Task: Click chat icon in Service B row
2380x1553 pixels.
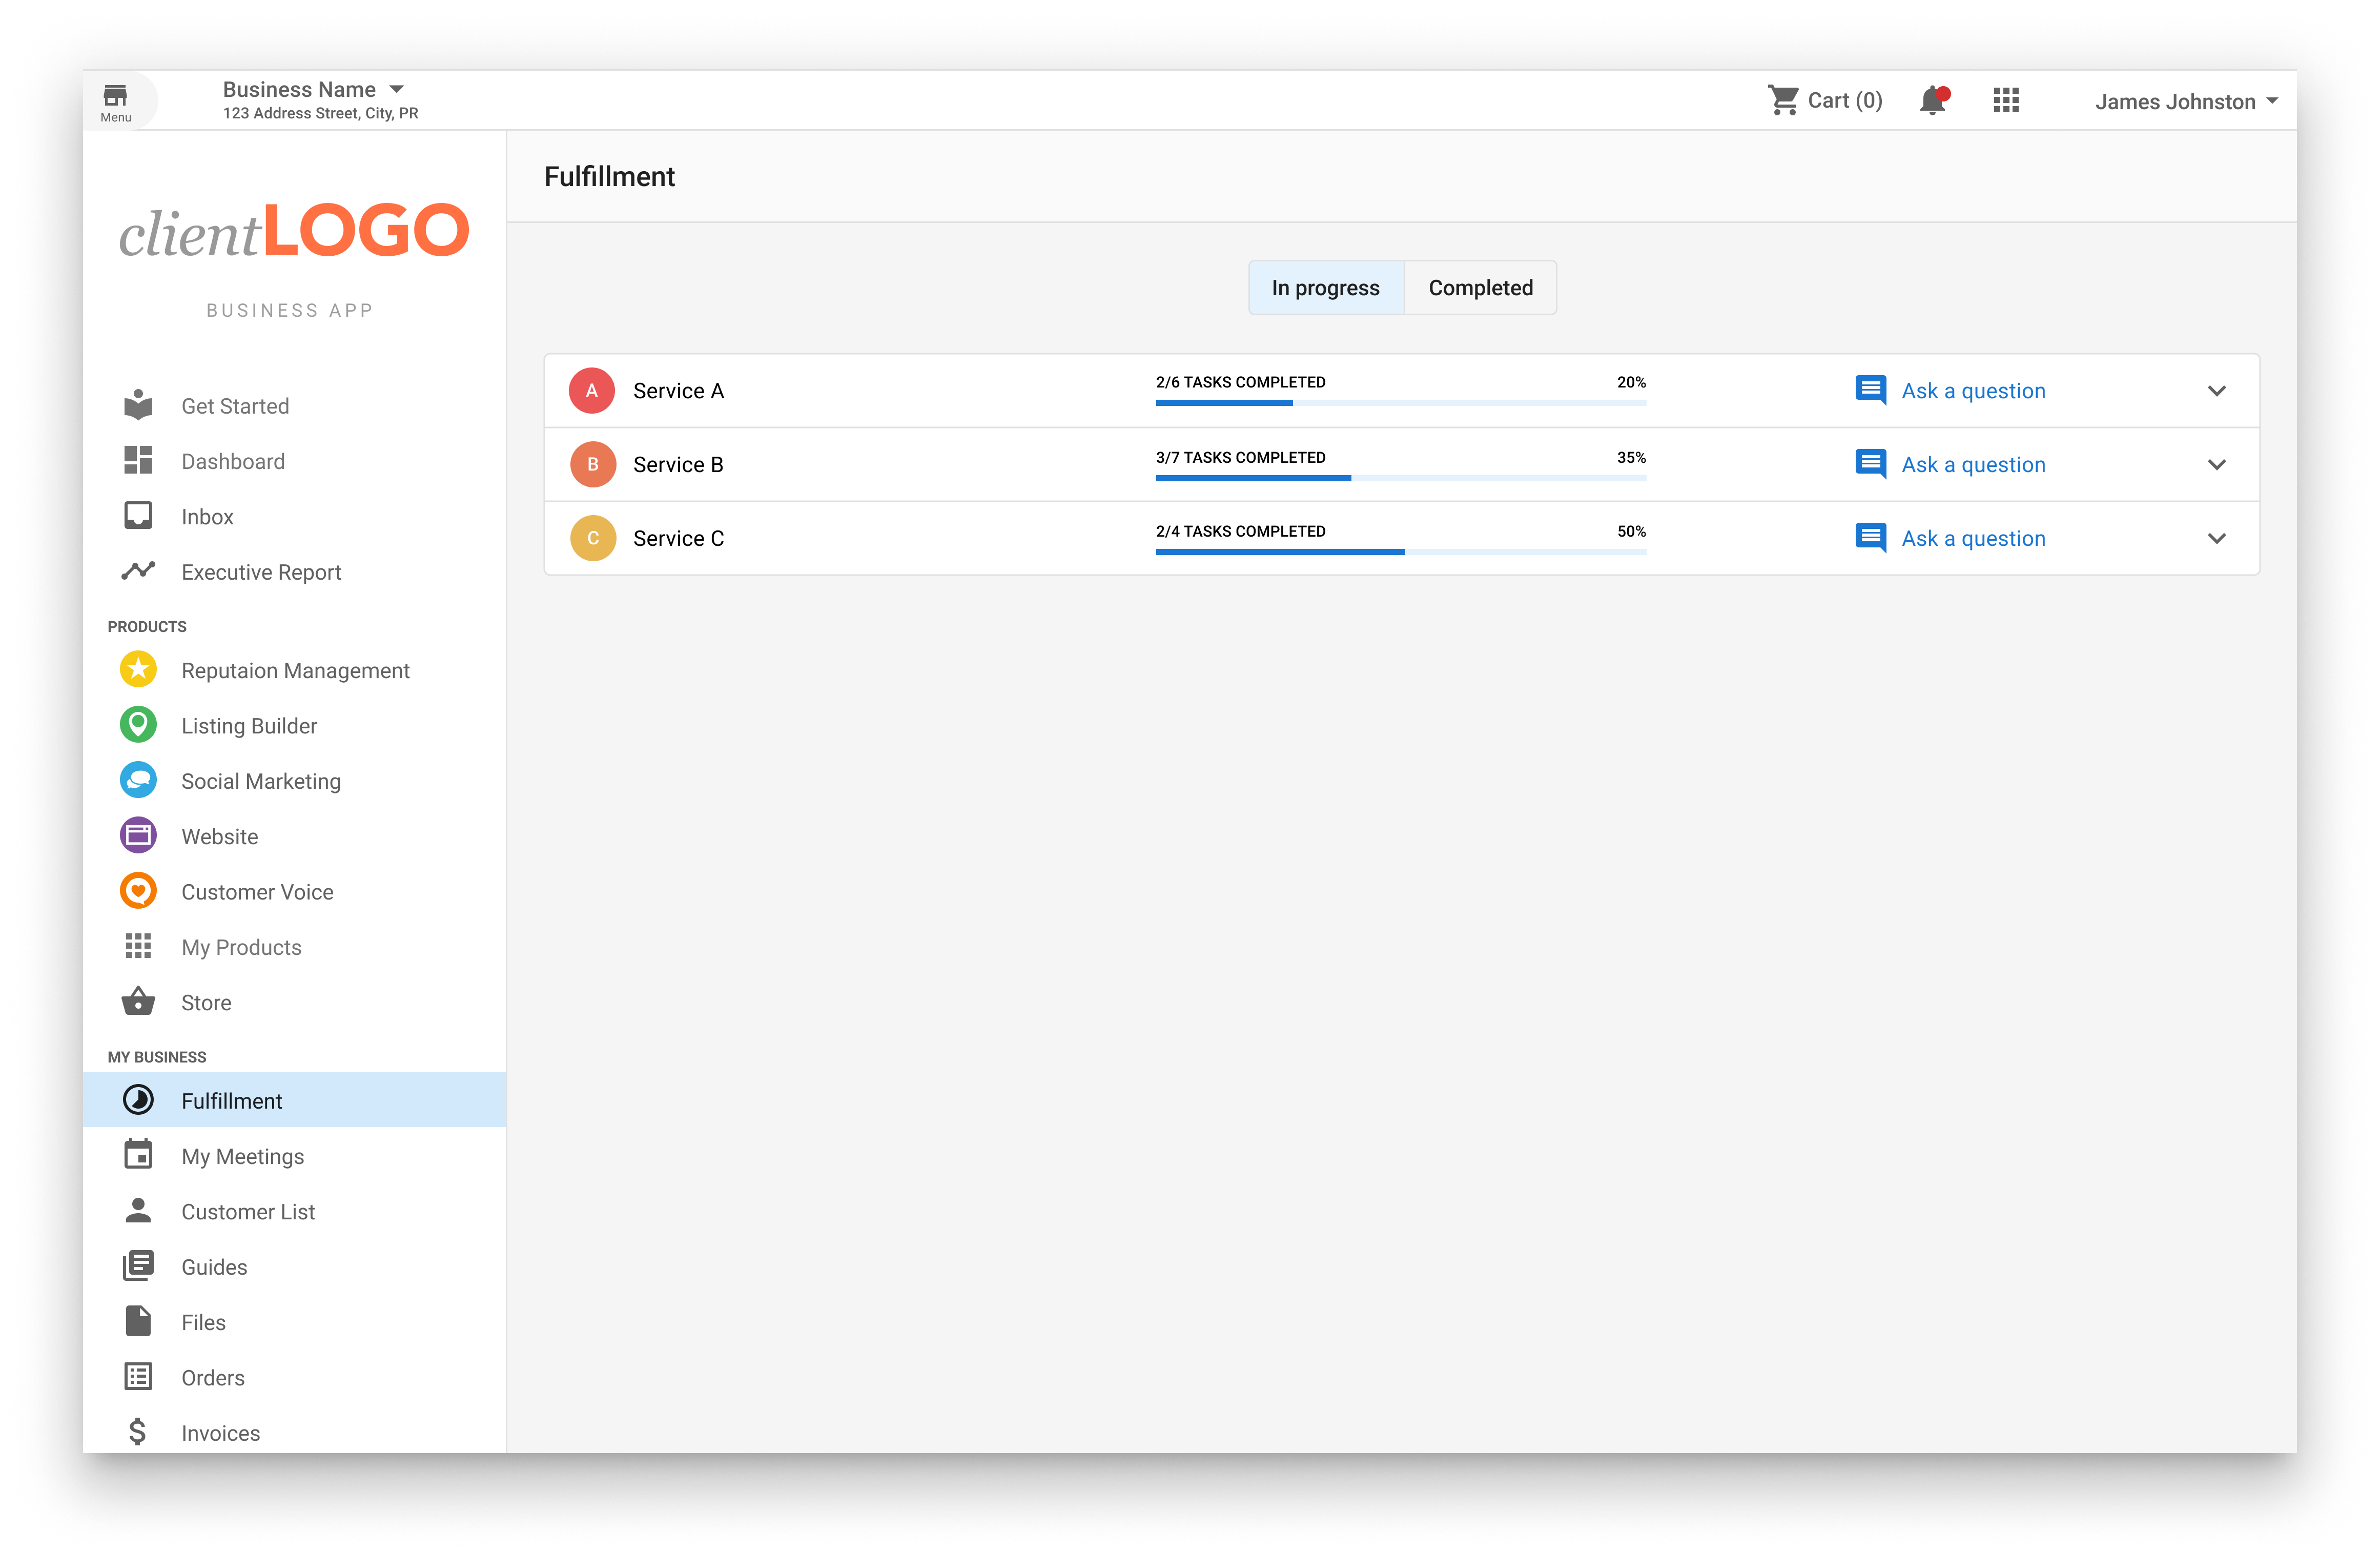Action: click(x=1871, y=464)
